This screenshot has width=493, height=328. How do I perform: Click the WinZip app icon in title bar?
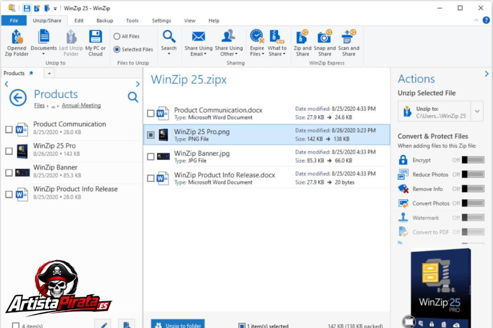[x=11, y=8]
